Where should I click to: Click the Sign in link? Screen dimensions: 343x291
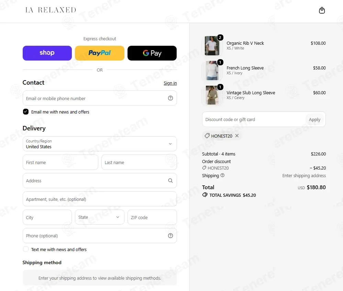tap(170, 83)
